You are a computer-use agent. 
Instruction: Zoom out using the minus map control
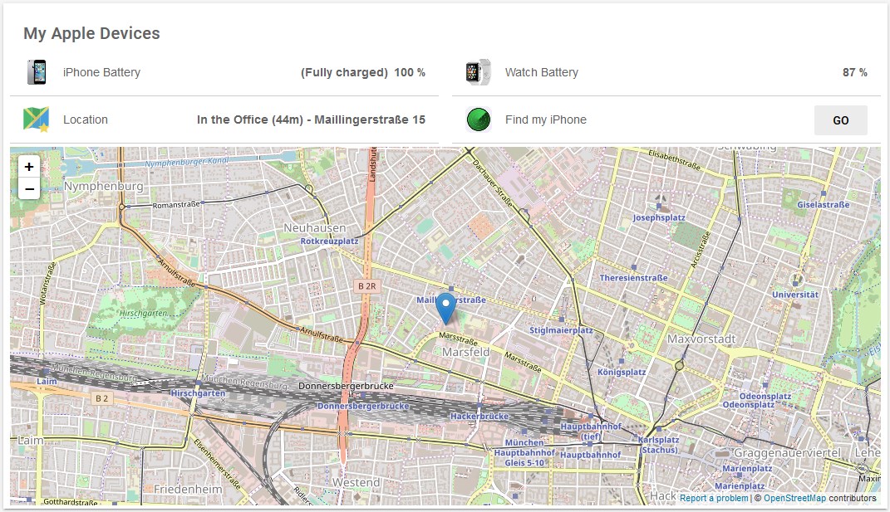(29, 188)
